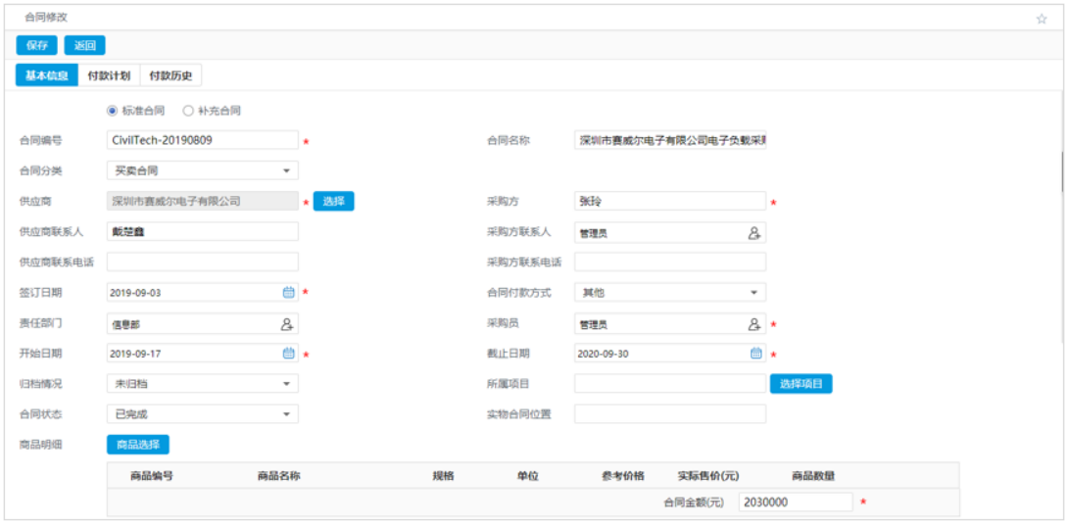The width and height of the screenshot is (1068, 524).
Task: Click person picker icon in 采购方联系人 field
Action: coord(754,233)
